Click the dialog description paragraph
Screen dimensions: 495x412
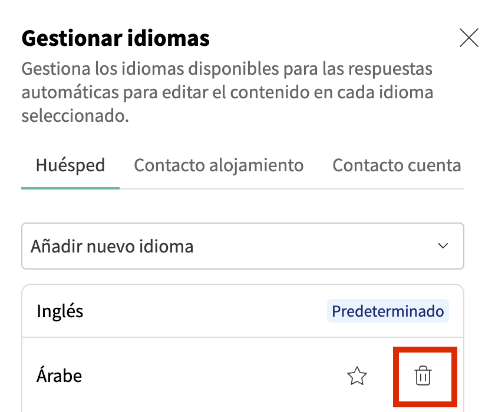click(227, 92)
